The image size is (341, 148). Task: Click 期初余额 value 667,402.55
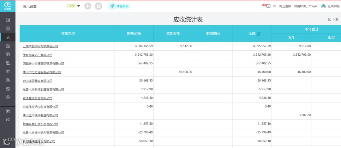point(145,63)
